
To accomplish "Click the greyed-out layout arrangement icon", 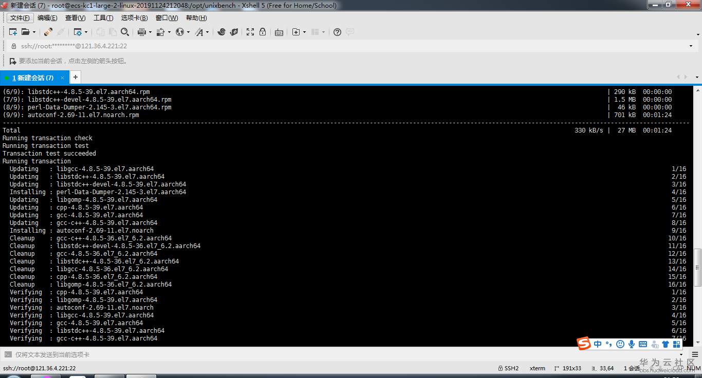I will [x=315, y=32].
